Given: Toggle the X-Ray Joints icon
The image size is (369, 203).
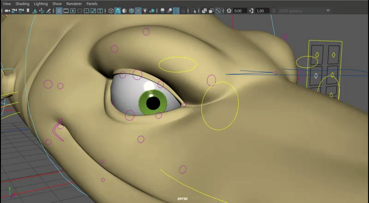Looking at the screenshot, I should 218,11.
